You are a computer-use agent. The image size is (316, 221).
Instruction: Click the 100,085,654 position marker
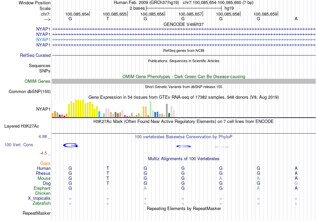77,14
